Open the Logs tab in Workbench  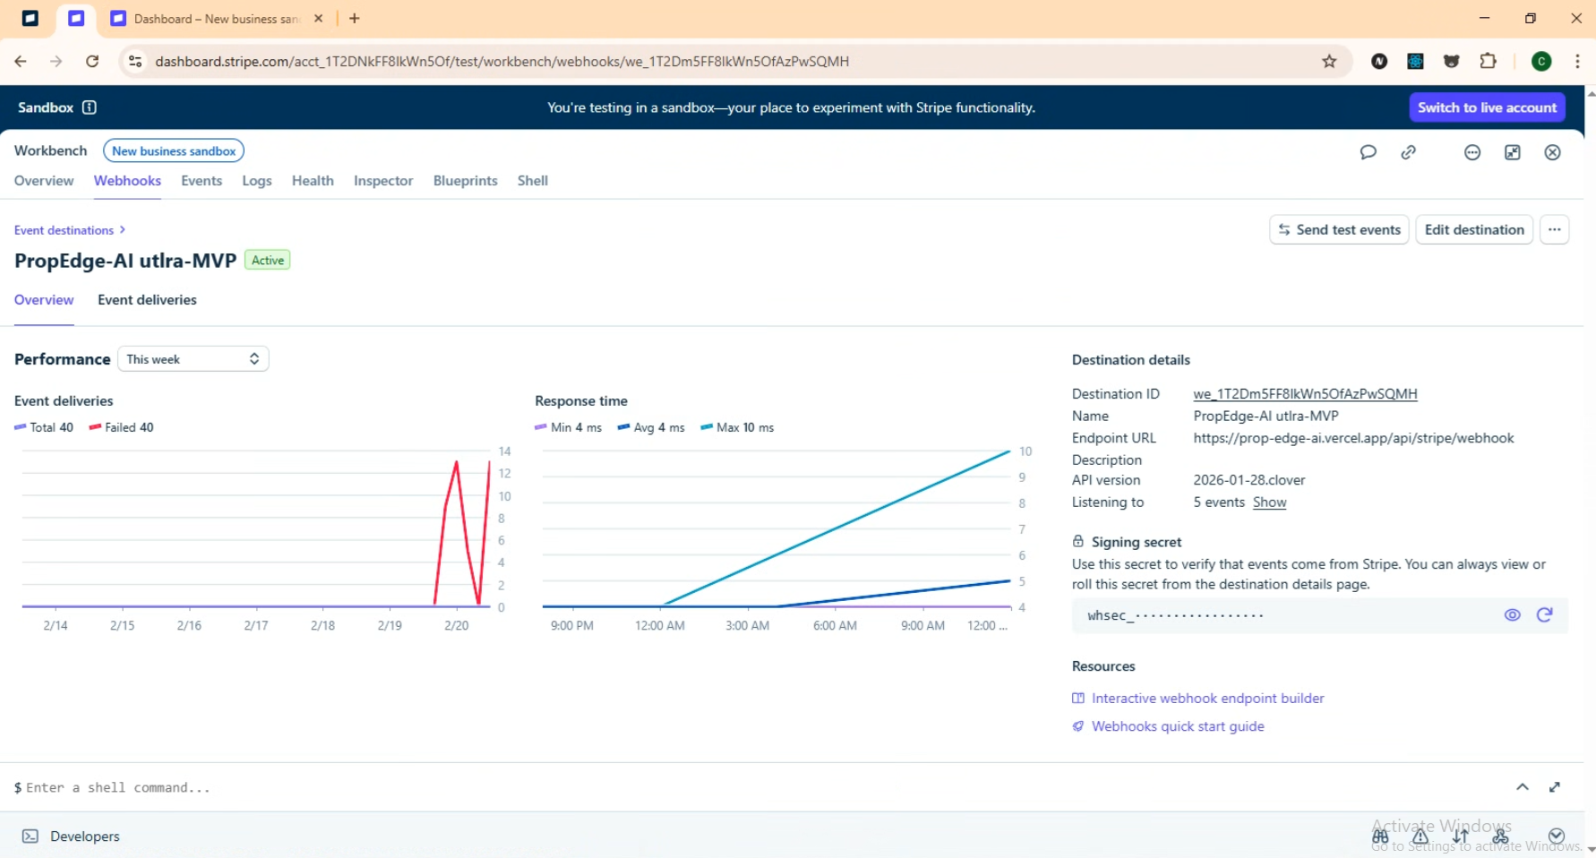(256, 181)
